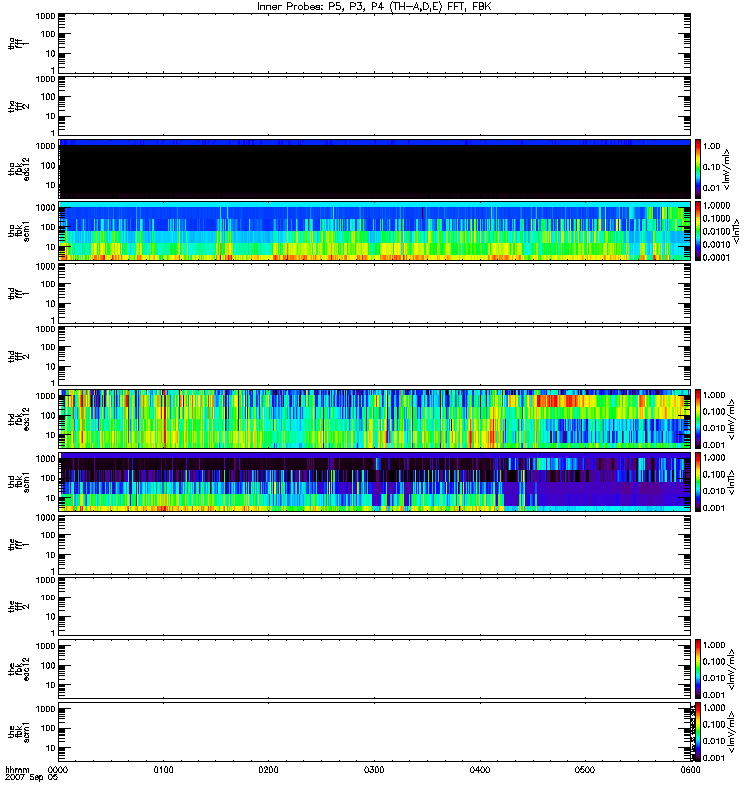Click the <|mV/m|> unit label of thd edc12 colorbar
Image resolution: width=748 pixels, height=798 pixels.
[x=733, y=419]
